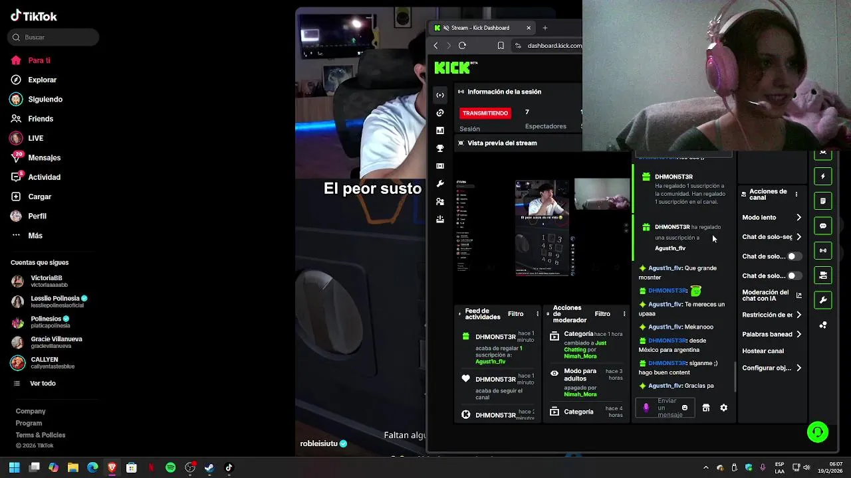Toggle the second Chat de solo switch
Screen dimensions: 851x478
tap(794, 276)
